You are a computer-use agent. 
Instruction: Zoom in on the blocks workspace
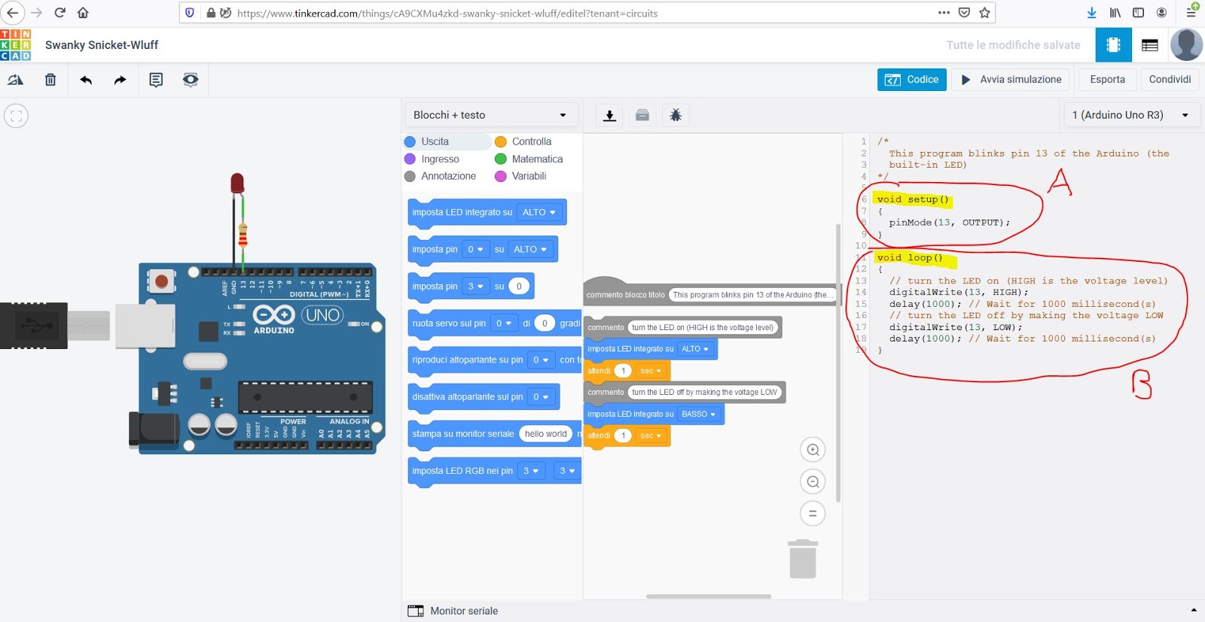pos(813,450)
